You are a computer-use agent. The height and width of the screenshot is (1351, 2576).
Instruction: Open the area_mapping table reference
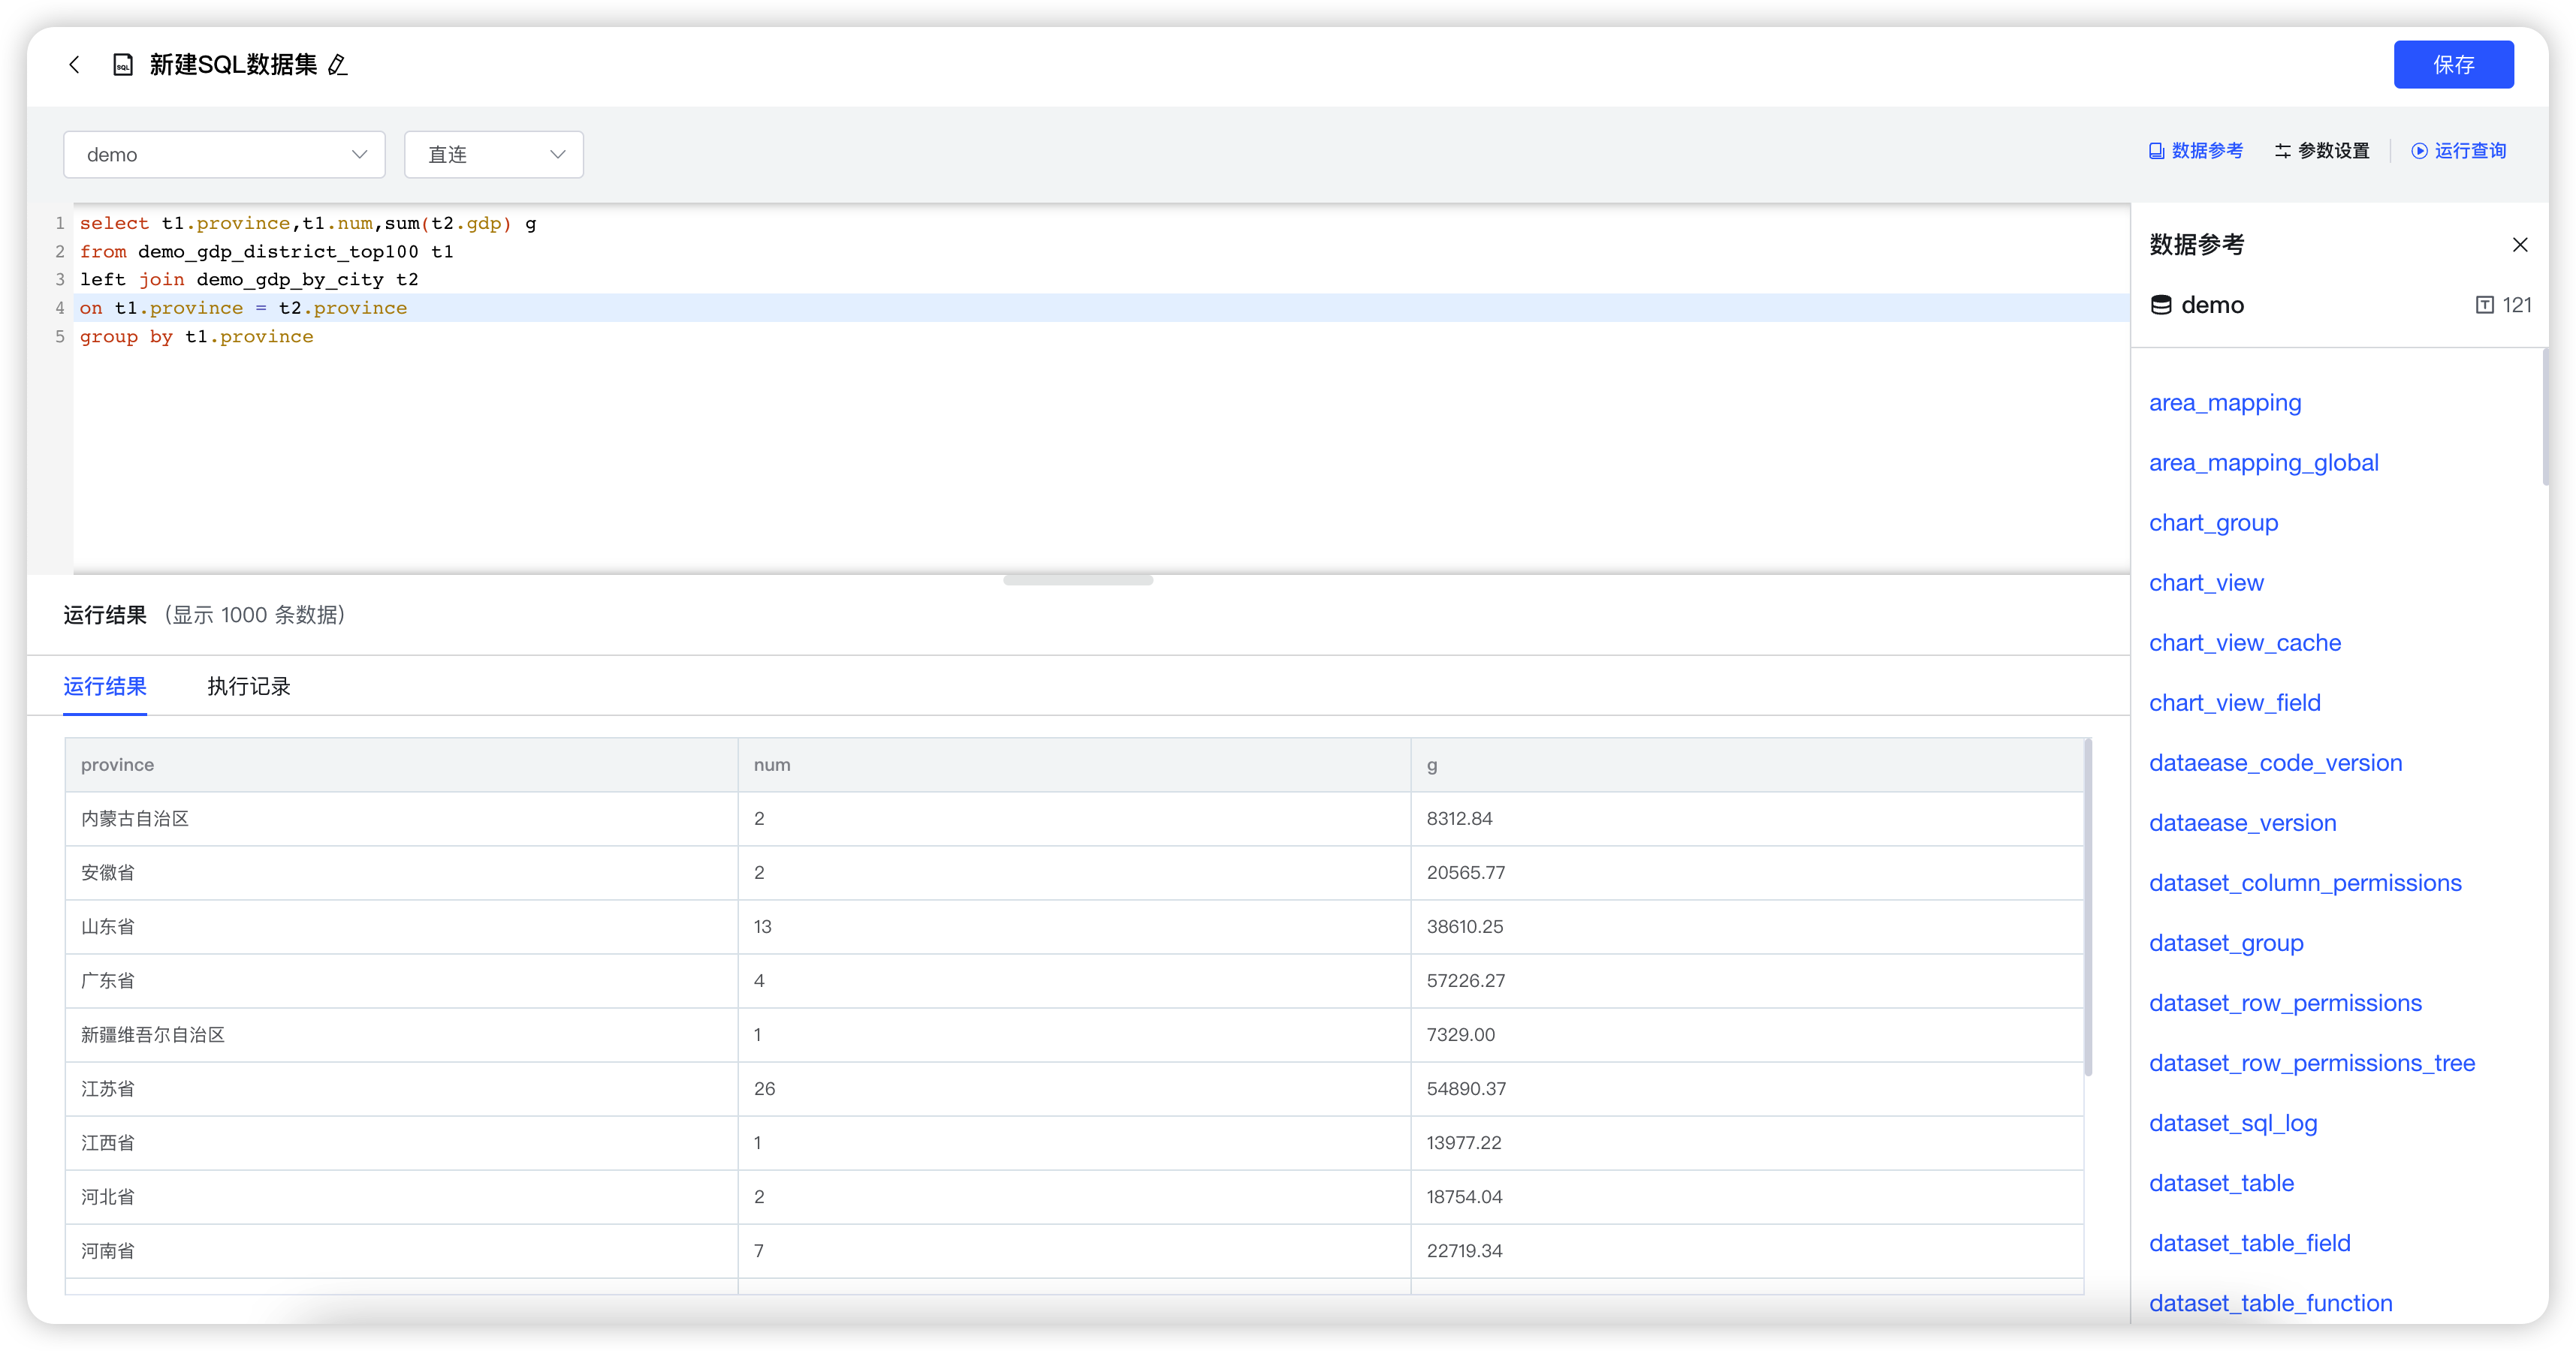pyautogui.click(x=2225, y=403)
